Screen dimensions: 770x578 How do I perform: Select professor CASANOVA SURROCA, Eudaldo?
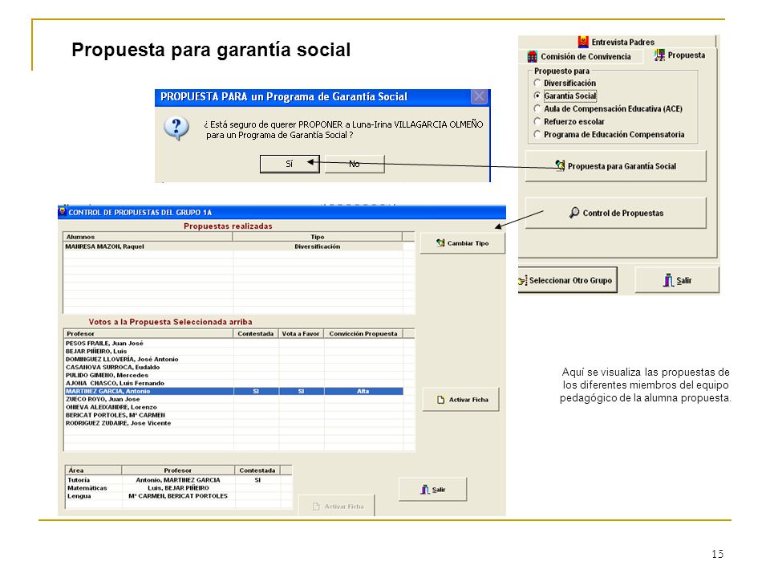233,367
